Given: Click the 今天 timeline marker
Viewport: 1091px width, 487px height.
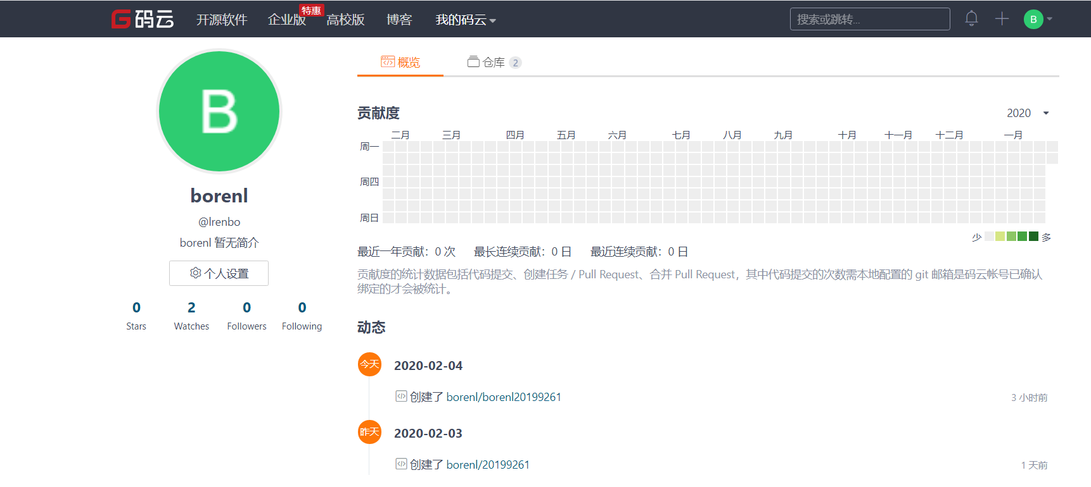Looking at the screenshot, I should (x=369, y=364).
